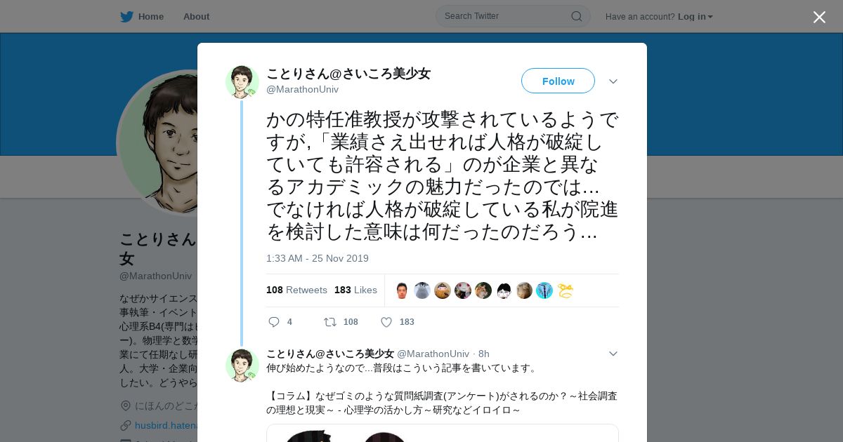Go to the Home tab
This screenshot has width=843, height=442.
pyautogui.click(x=151, y=16)
